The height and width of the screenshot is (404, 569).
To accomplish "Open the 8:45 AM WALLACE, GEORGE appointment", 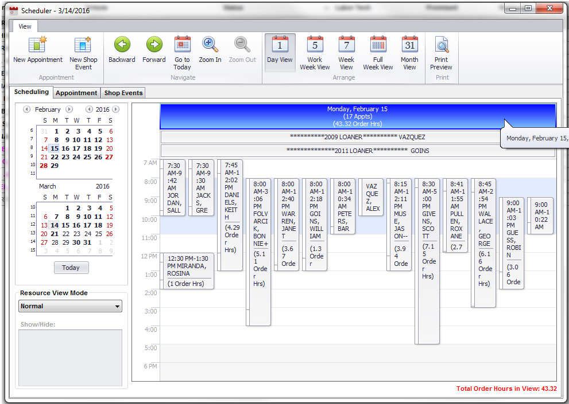I will tap(483, 243).
